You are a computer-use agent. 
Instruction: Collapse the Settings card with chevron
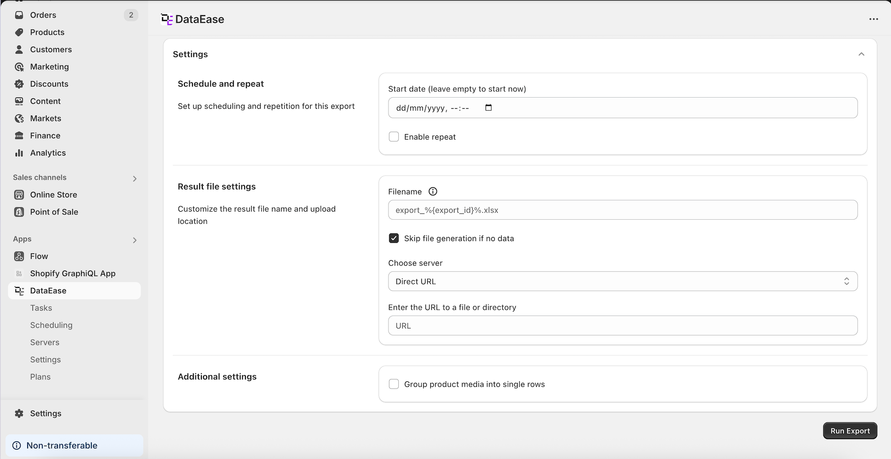(x=861, y=54)
